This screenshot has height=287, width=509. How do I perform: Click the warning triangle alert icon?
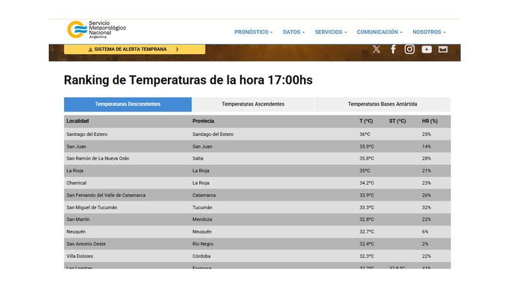click(x=91, y=49)
